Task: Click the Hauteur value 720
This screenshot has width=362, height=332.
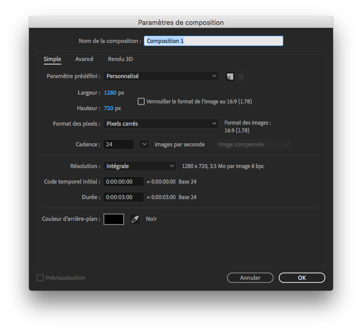Action: coord(109,108)
